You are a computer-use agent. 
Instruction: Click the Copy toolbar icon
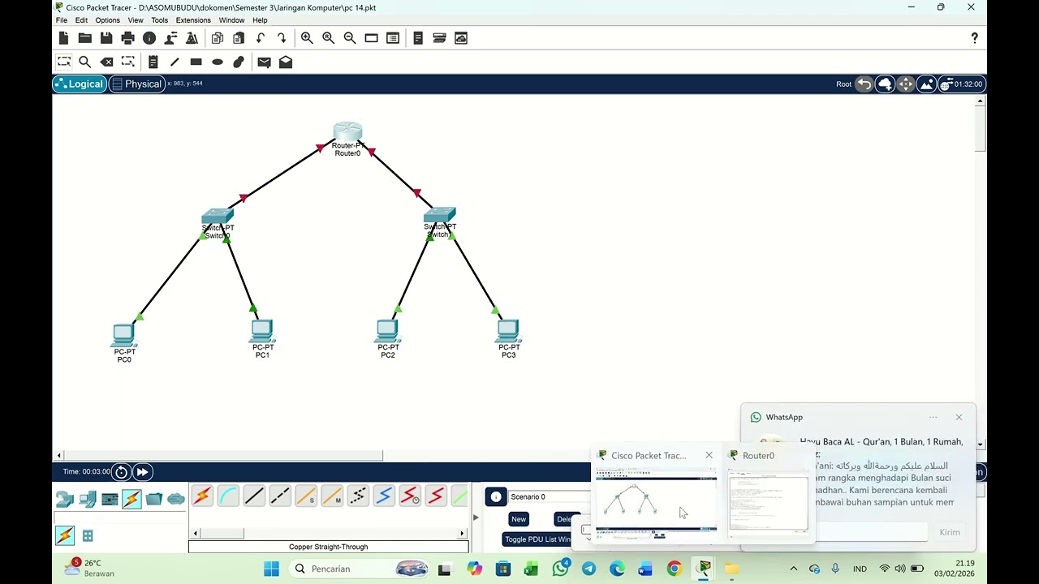point(217,38)
